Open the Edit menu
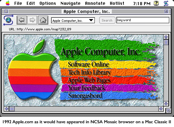 31,3
